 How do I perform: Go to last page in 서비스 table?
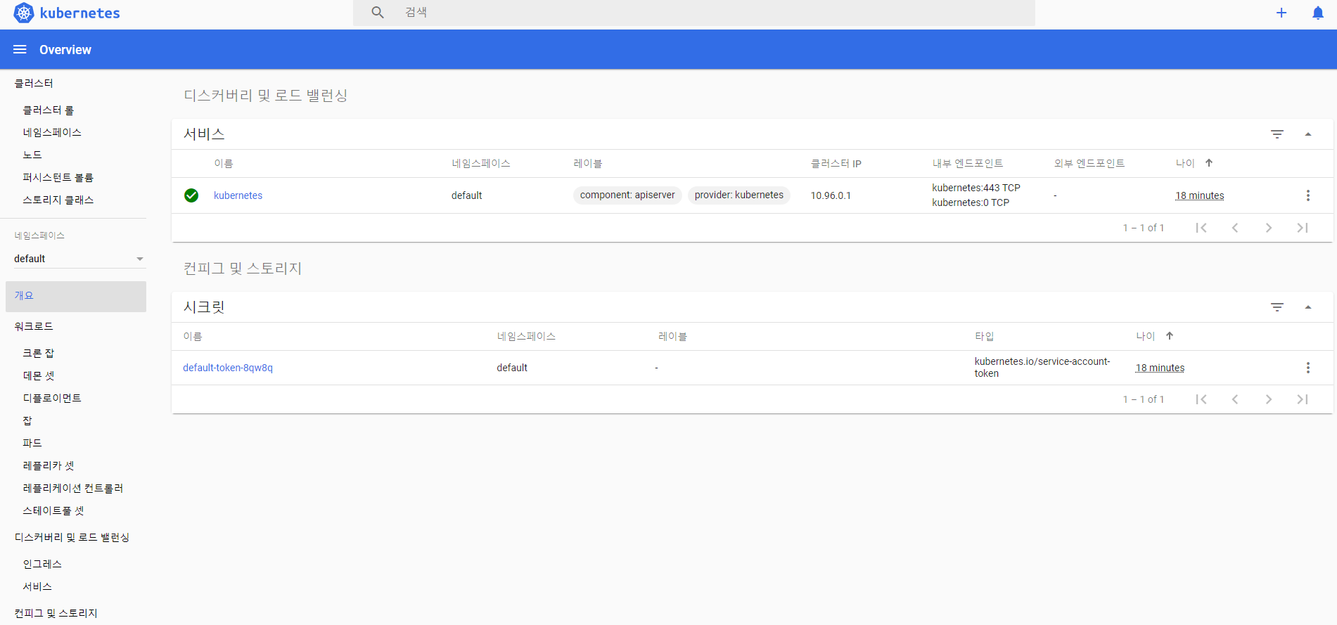1303,228
